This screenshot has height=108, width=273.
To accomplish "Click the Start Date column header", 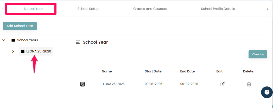I will coord(153,71).
